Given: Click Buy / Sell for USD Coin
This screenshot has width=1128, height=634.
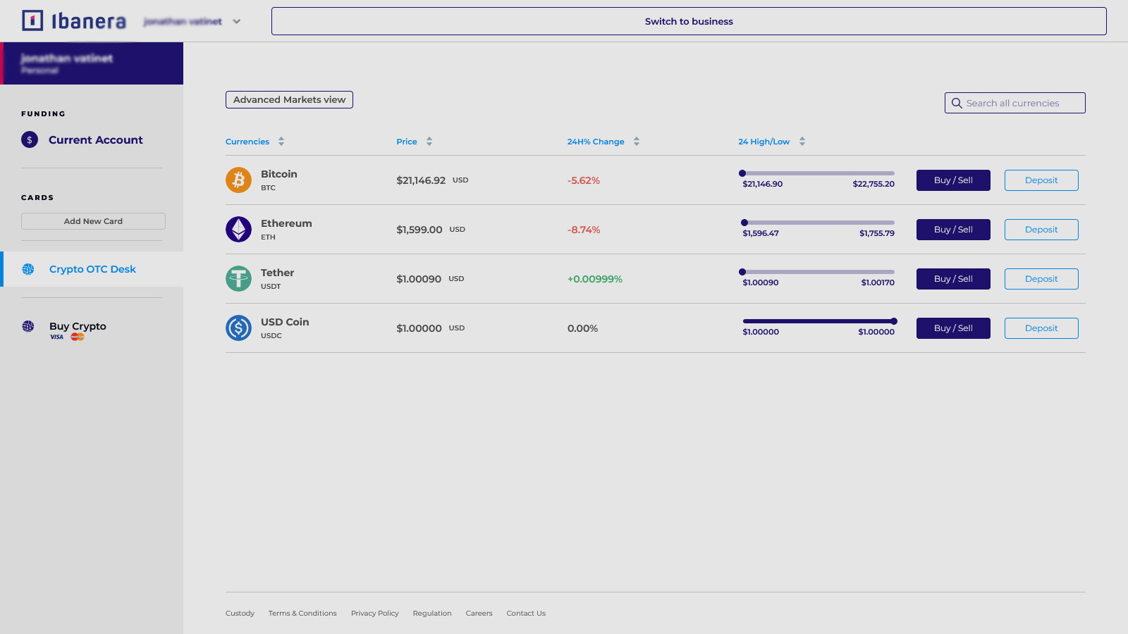Looking at the screenshot, I should click(953, 328).
